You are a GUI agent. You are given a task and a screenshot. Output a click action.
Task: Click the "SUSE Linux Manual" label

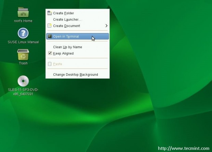click(x=23, y=42)
